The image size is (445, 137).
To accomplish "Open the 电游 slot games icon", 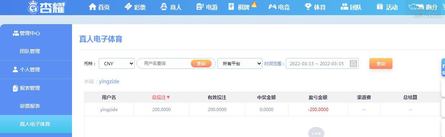I will click(x=200, y=7).
